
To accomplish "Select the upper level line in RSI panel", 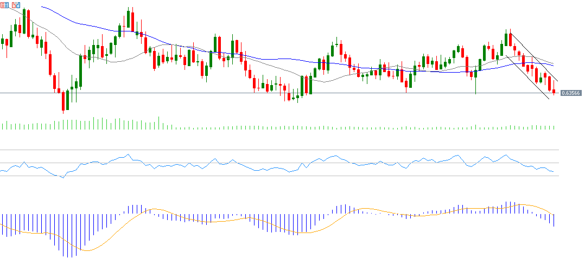I will tap(271, 150).
